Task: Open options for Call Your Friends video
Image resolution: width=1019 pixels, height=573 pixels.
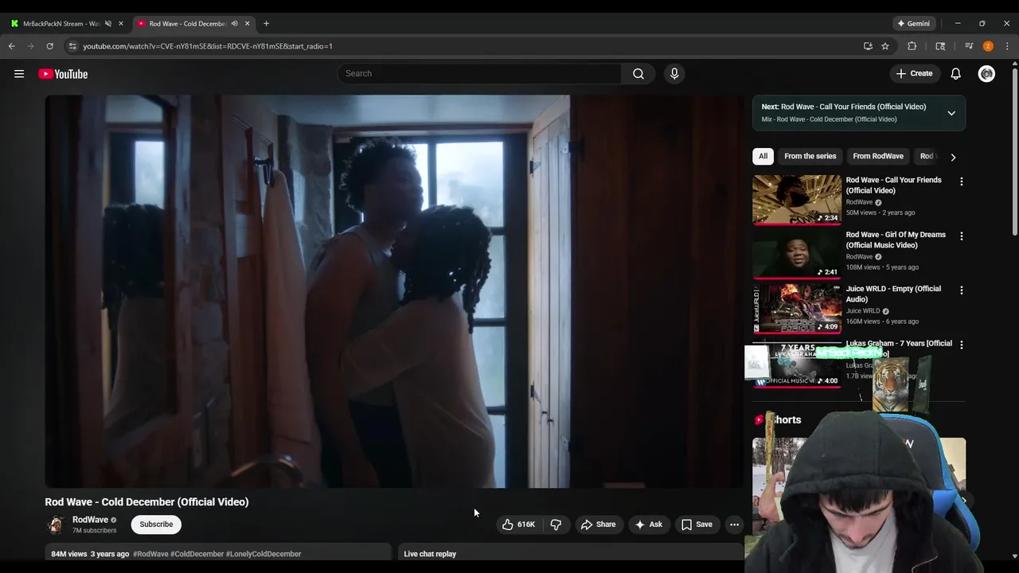Action: click(x=961, y=181)
